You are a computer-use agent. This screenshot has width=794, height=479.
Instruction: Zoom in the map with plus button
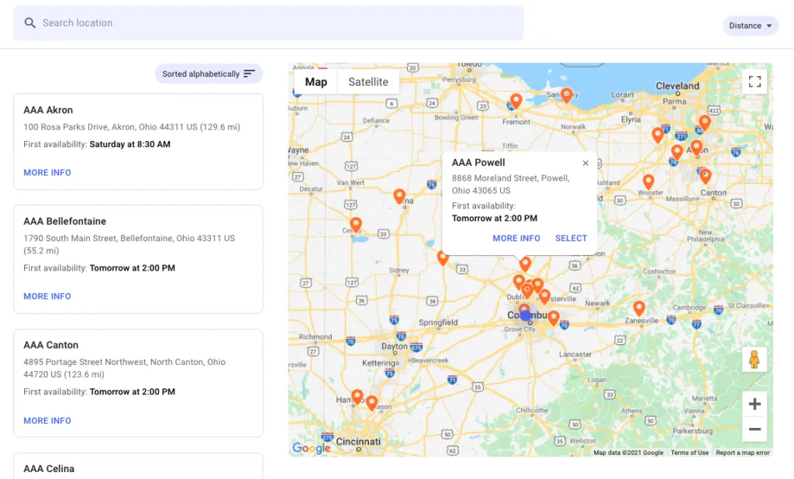(754, 404)
